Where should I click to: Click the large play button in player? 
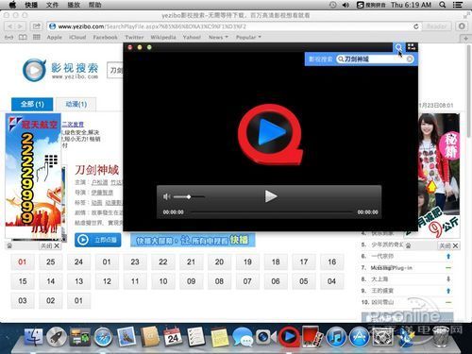(x=271, y=196)
